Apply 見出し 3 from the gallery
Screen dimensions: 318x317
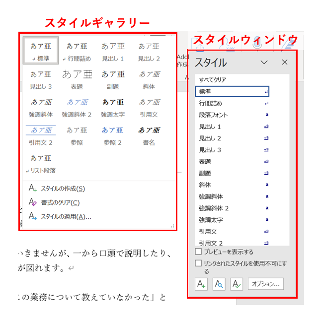pyautogui.click(x=41, y=80)
